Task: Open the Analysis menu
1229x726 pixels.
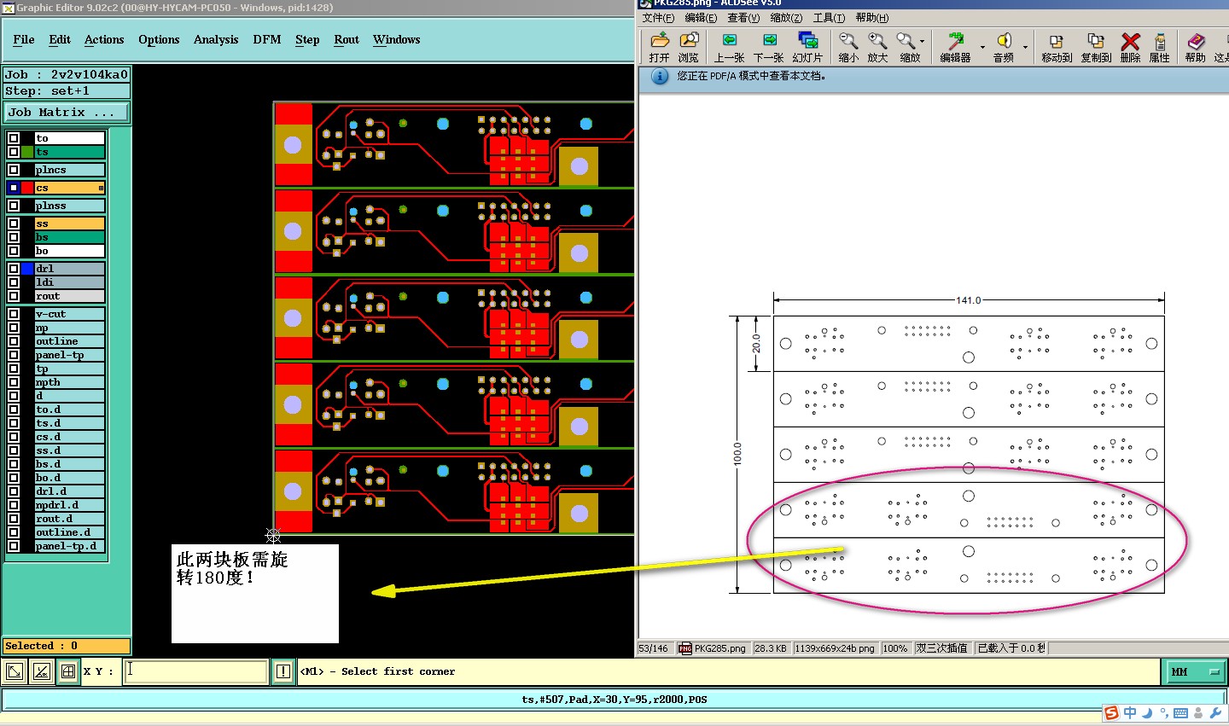Action: [216, 39]
